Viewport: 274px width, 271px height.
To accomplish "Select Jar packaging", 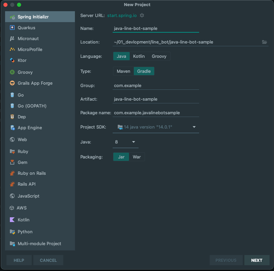I will coord(121,157).
